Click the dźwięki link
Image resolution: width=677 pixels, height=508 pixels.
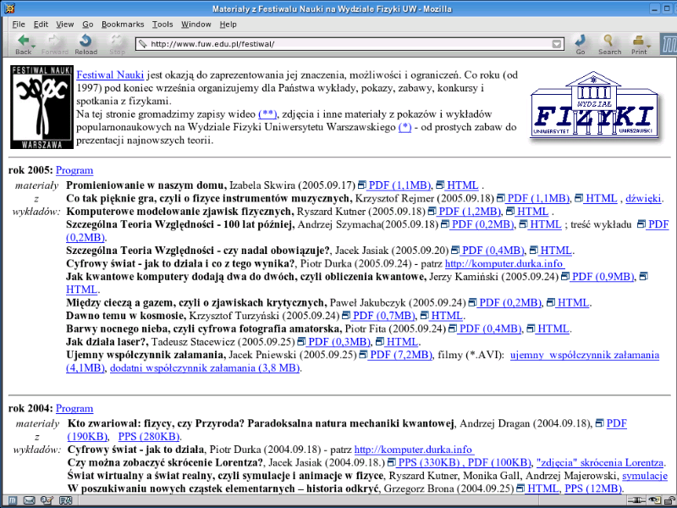tap(642, 198)
